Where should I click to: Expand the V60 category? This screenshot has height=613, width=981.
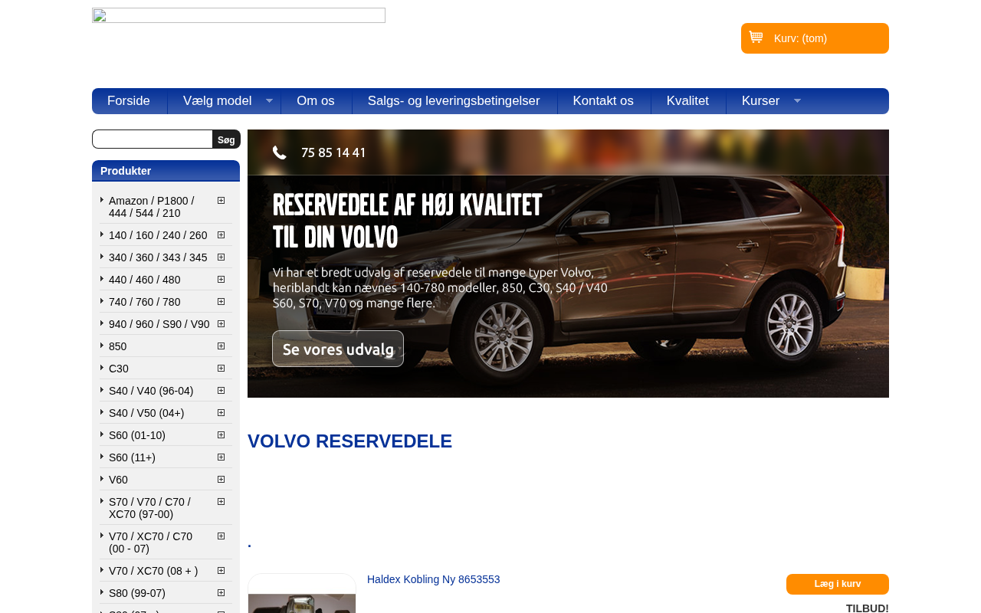click(x=221, y=480)
